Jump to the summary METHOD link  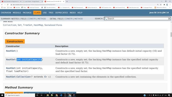coord(42,19)
